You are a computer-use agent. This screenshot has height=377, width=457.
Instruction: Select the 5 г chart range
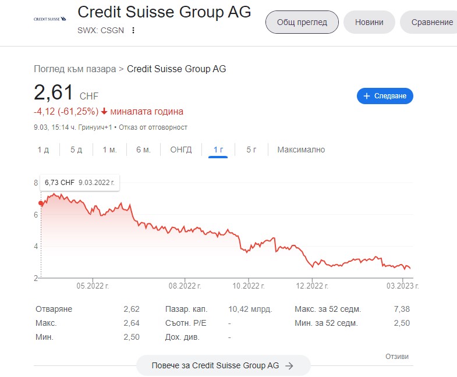pos(251,150)
